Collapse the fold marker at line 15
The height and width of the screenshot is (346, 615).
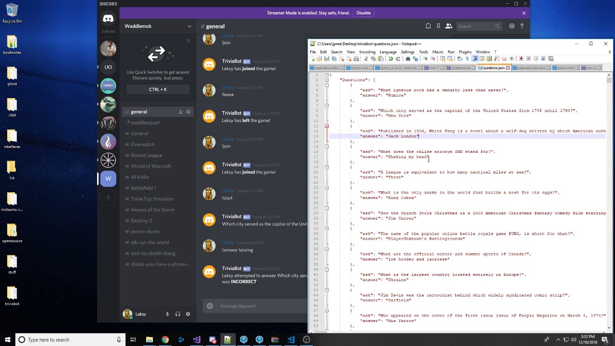(x=327, y=146)
